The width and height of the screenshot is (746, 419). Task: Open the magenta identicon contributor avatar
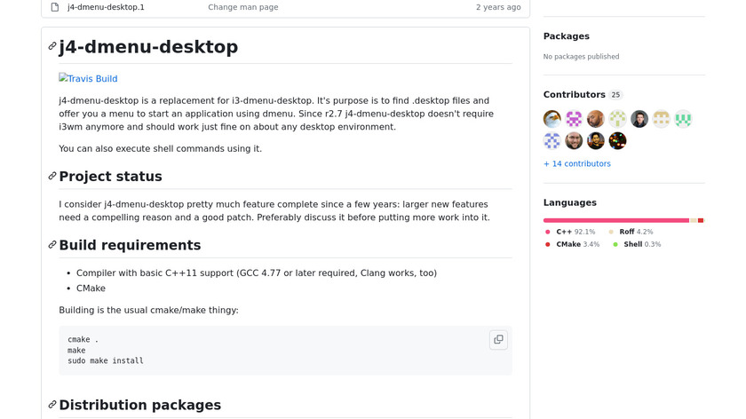(x=574, y=119)
